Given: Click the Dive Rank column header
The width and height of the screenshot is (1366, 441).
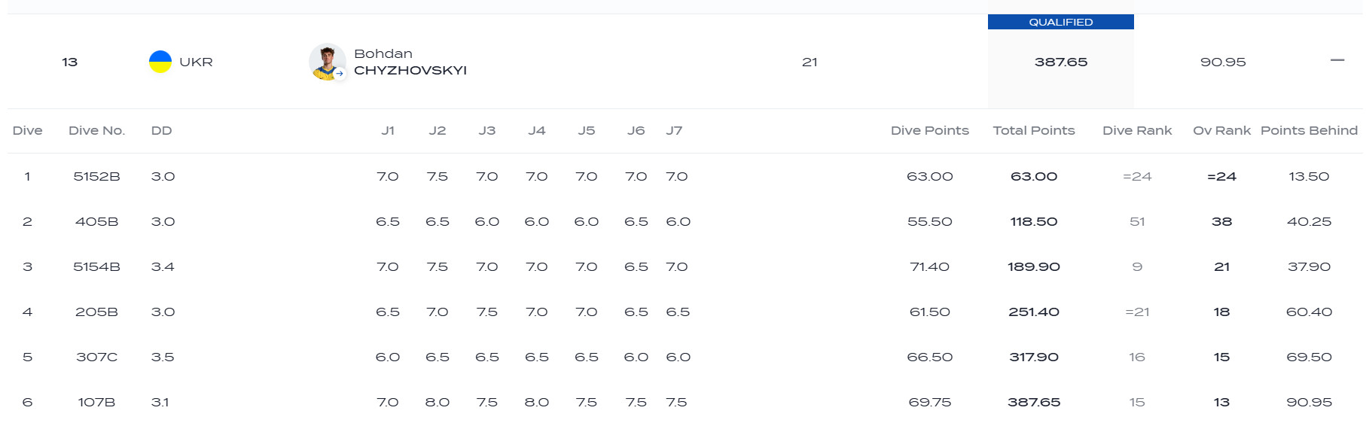Looking at the screenshot, I should (1136, 130).
